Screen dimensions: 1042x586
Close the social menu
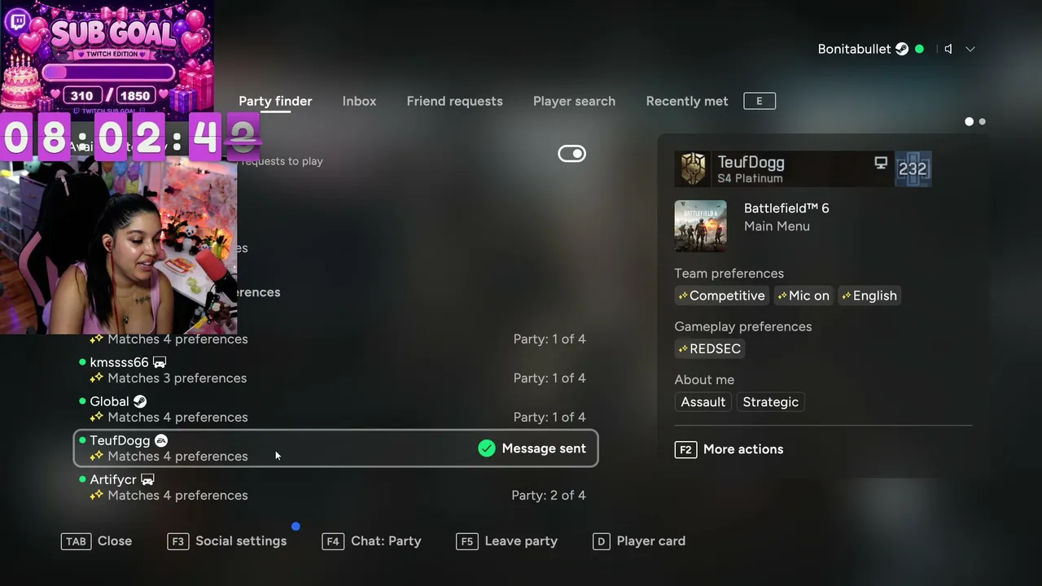(97, 541)
